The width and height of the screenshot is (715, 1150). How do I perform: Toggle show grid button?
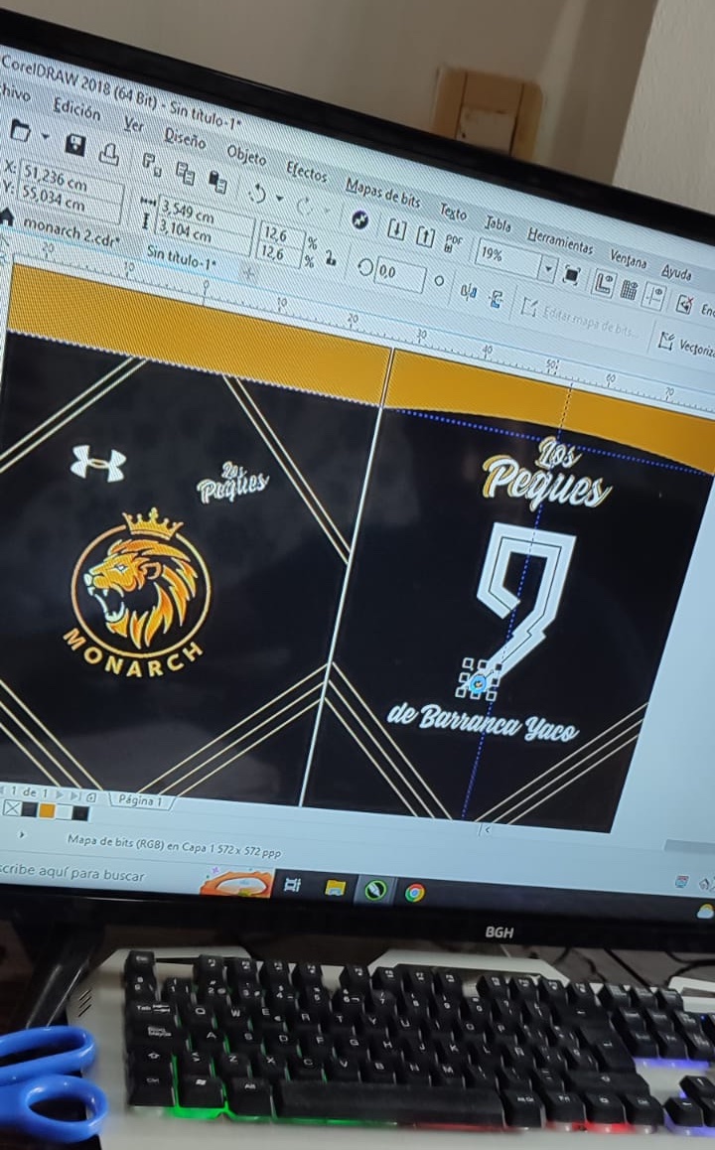tap(628, 289)
